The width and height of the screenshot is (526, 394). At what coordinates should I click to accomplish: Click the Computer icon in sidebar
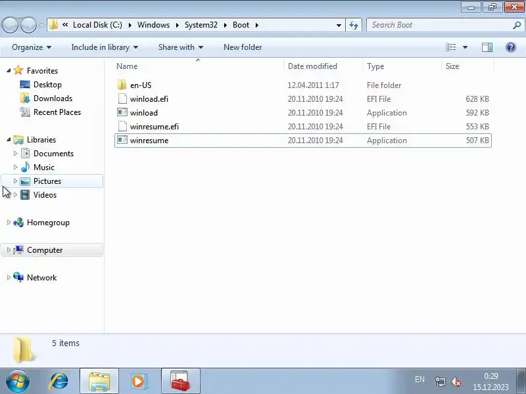point(18,250)
